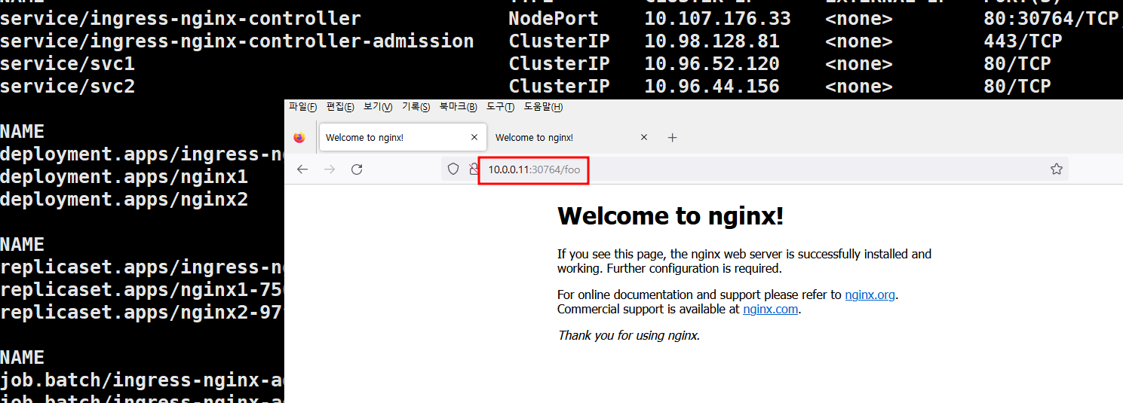Click cluster IP 10.98.128.81 in terminal
The width and height of the screenshot is (1123, 403).
click(x=712, y=41)
